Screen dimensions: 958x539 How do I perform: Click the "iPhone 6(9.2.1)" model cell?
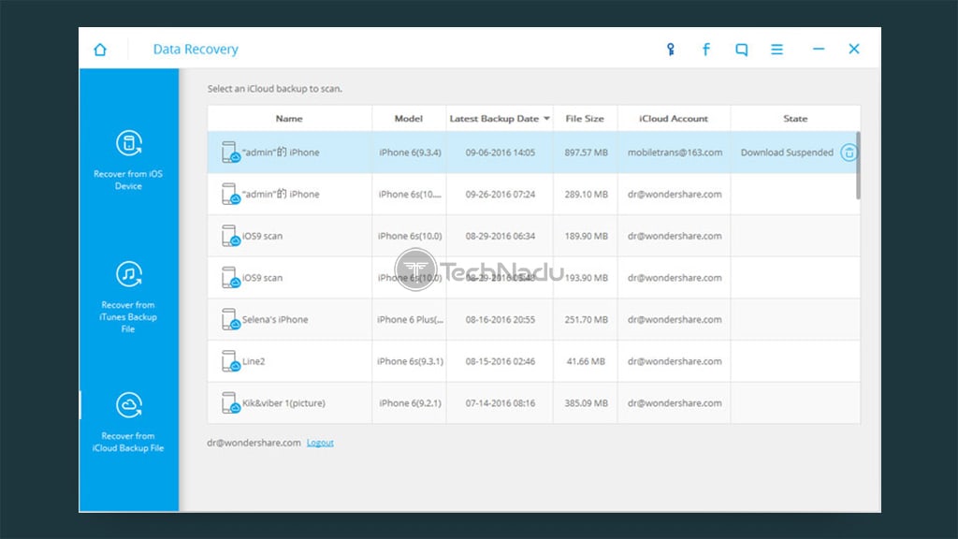(x=410, y=402)
